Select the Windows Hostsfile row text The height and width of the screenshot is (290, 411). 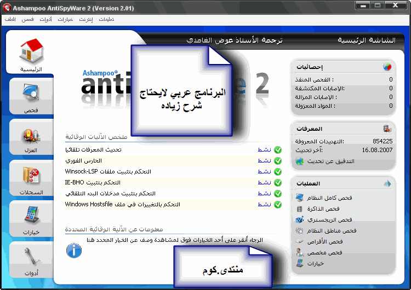122,205
